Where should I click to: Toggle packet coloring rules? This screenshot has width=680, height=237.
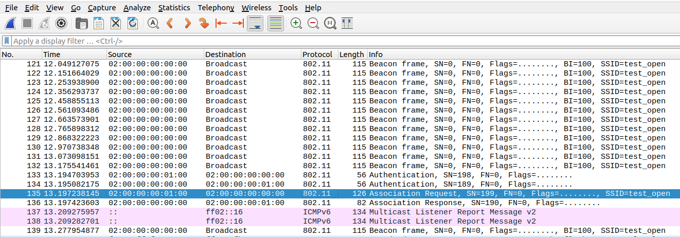point(276,23)
